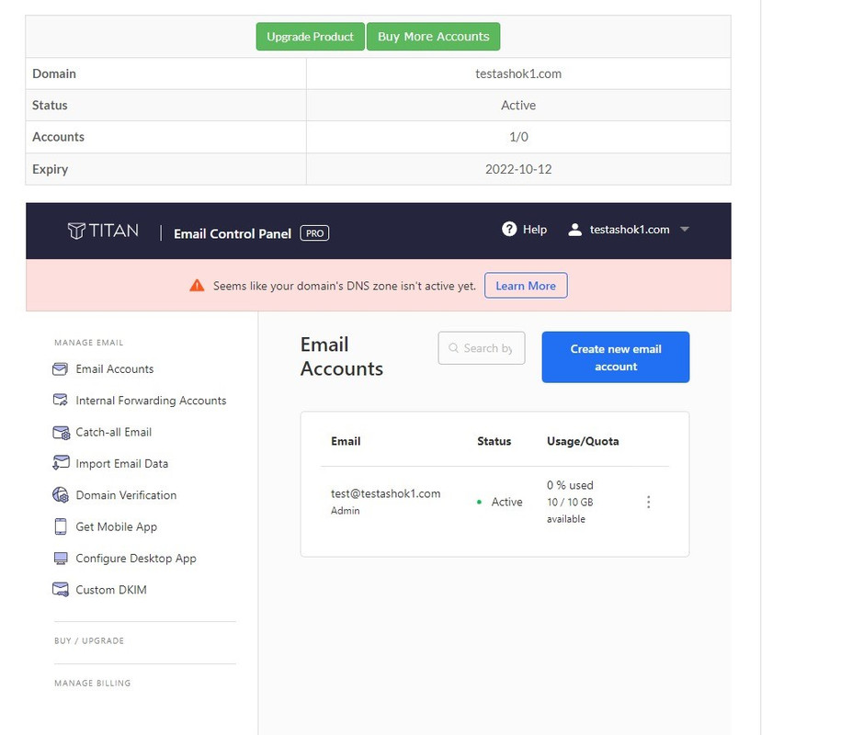Click the Import Email Data icon

pyautogui.click(x=61, y=463)
